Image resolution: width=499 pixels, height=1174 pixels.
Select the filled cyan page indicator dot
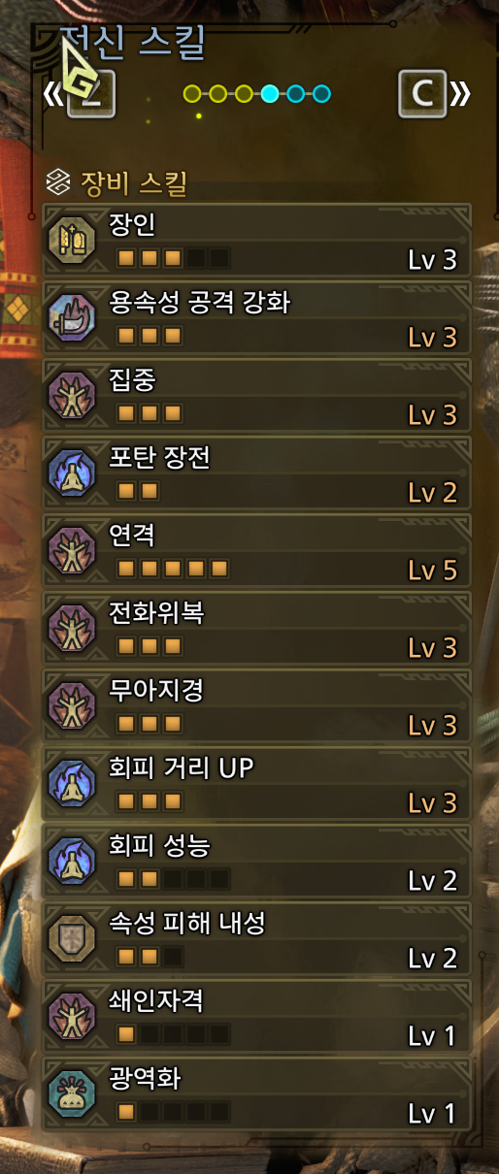pos(271,94)
